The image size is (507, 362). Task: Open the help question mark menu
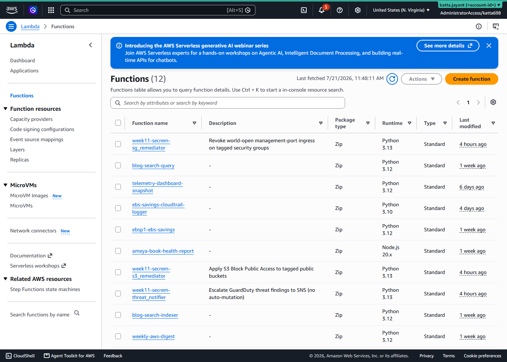click(340, 10)
